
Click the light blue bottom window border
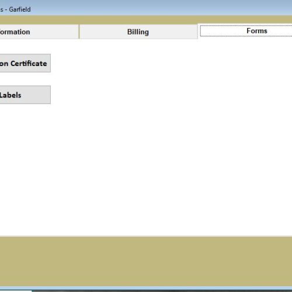tap(146, 288)
